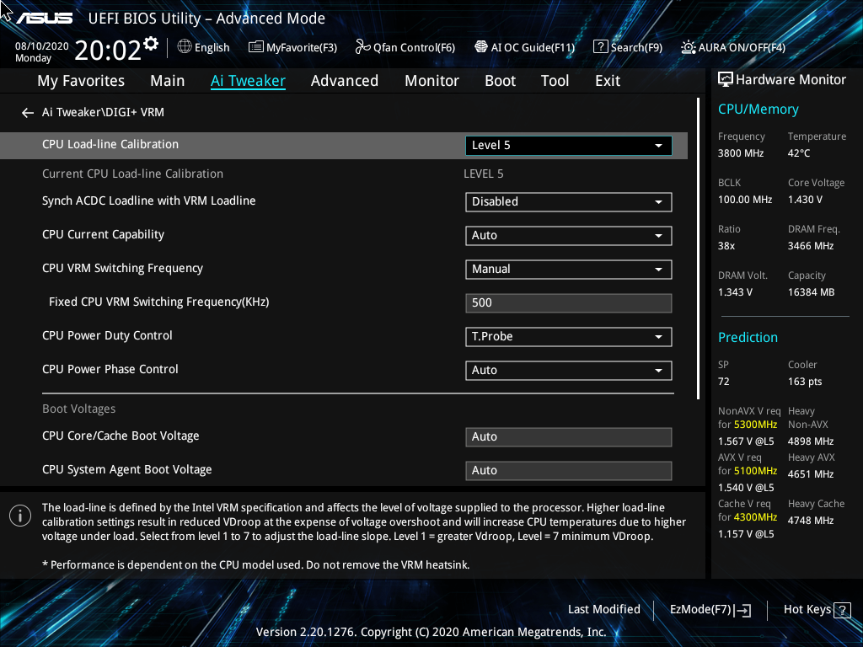This screenshot has width=863, height=647.
Task: Click 1.430 V core voltage value
Action: pyautogui.click(x=805, y=200)
